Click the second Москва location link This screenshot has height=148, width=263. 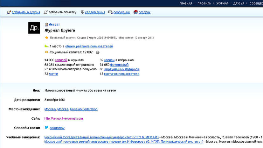[63, 109]
